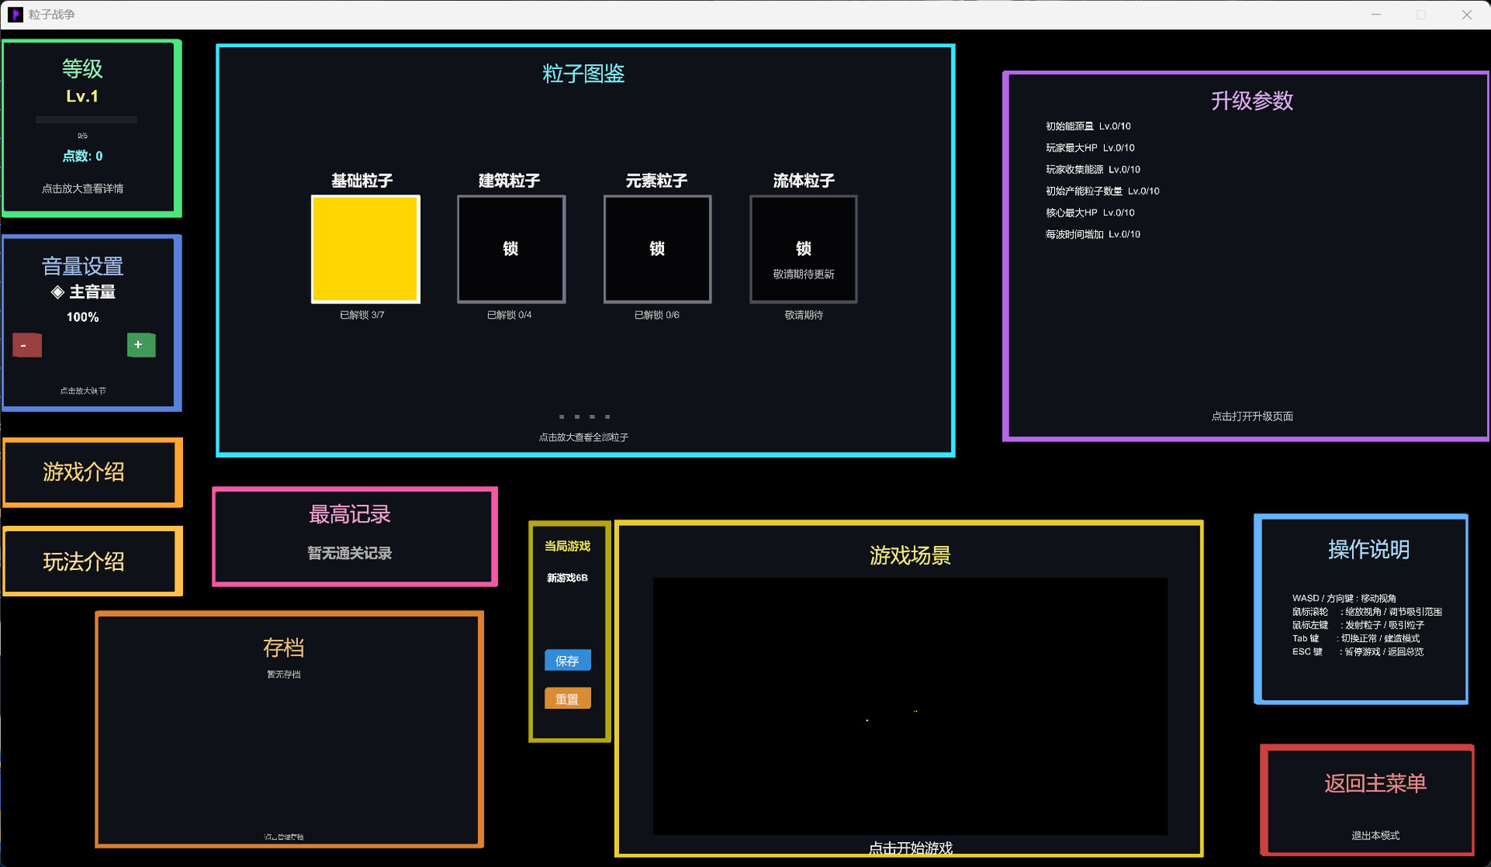1491x867 pixels.
Task: Click the level experience progress bar
Action: pyautogui.click(x=86, y=120)
